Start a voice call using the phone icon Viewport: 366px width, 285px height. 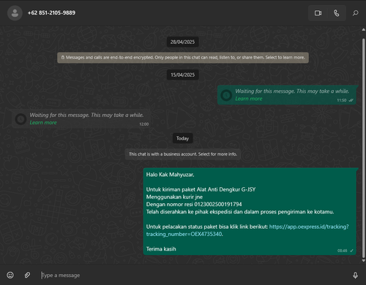[337, 13]
